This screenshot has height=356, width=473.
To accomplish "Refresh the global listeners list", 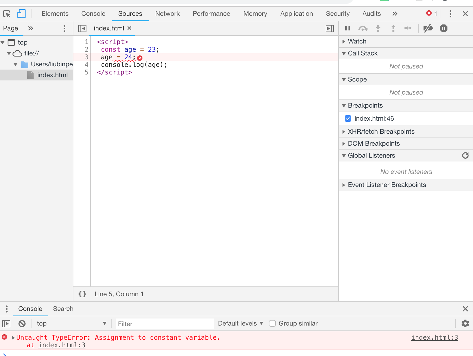I will pos(465,155).
